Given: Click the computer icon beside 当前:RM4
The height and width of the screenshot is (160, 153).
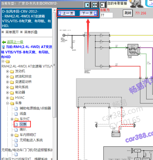Looking at the screenshot, I should pyautogui.click(x=3, y=47).
